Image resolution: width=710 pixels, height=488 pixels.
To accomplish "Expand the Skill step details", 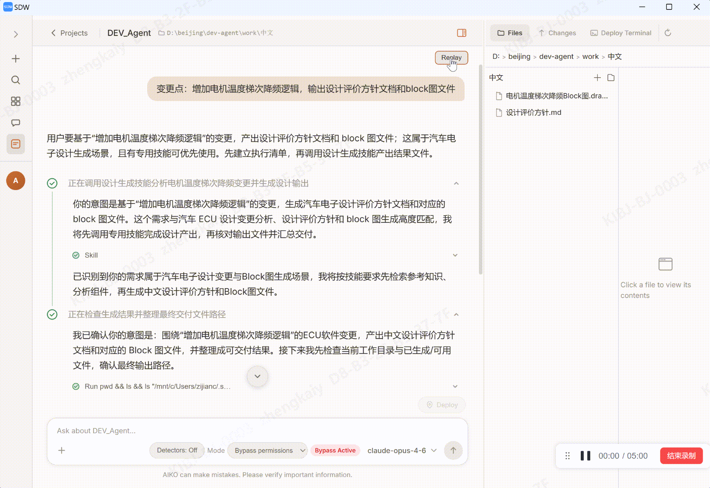I will (455, 255).
